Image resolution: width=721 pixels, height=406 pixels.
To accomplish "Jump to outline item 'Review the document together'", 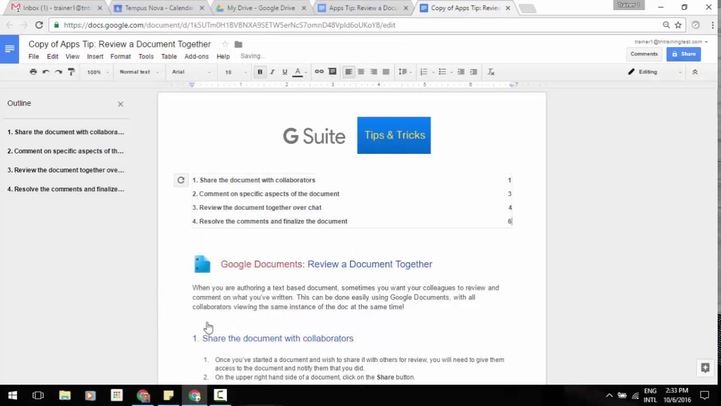I will pos(66,170).
